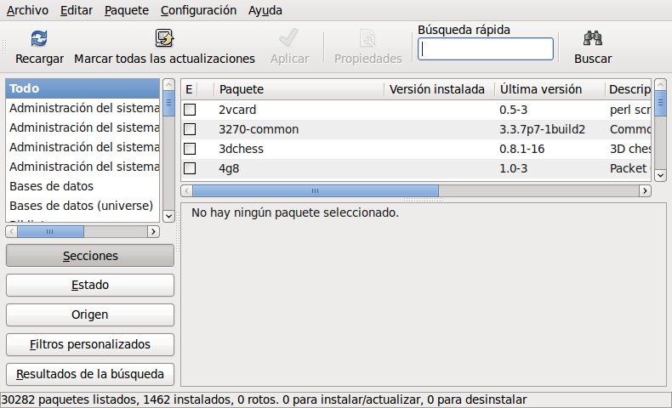672x408 pixels.
Task: Select package name 4g8
Action: pos(229,168)
